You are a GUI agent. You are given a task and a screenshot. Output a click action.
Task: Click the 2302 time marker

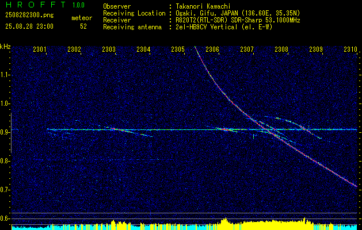pos(74,49)
